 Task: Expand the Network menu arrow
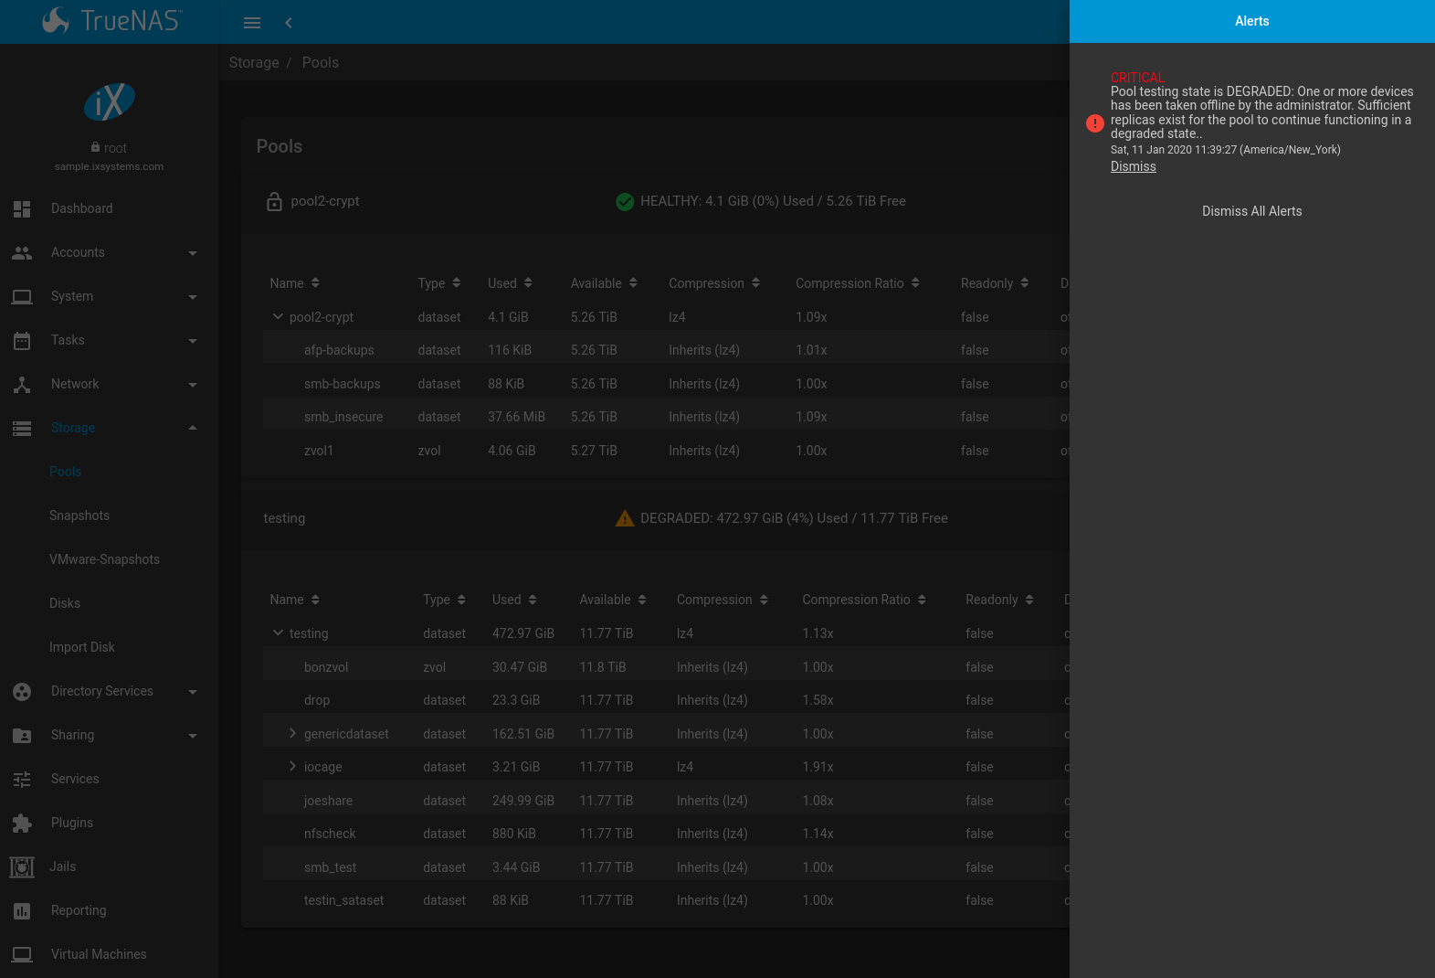click(193, 385)
